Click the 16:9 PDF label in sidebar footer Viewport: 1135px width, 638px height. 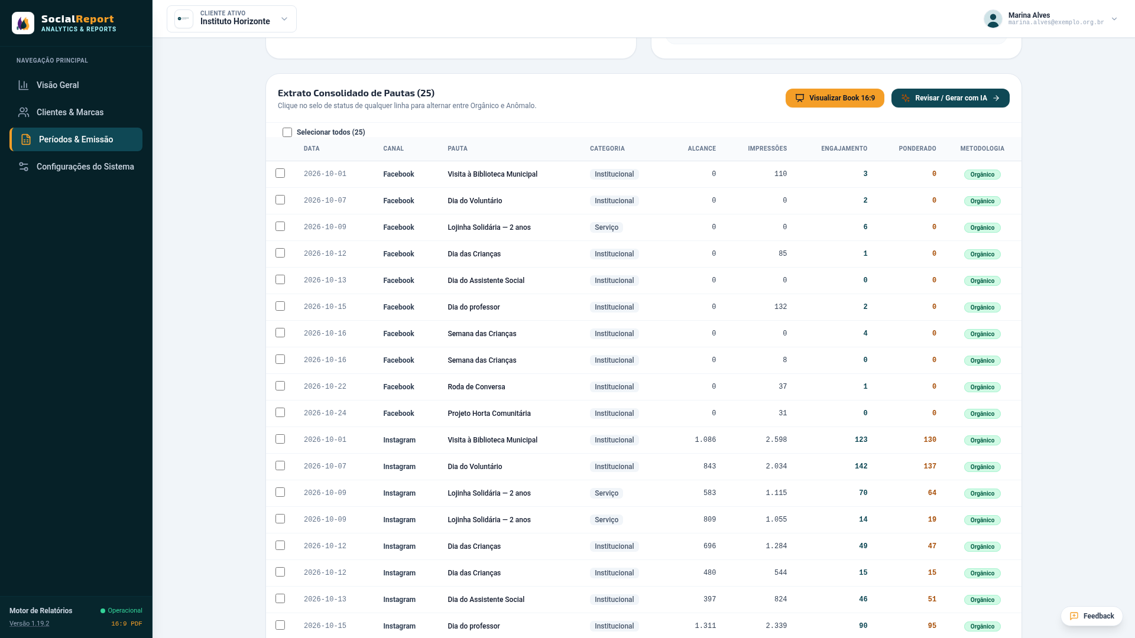point(127,624)
